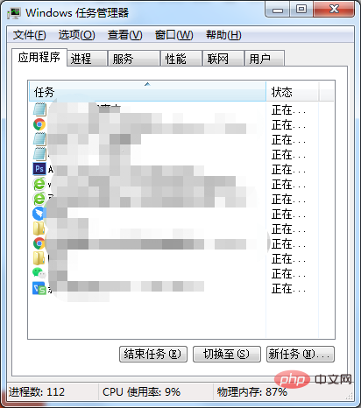Select the first folder task icon
The width and height of the screenshot is (361, 408).
[39, 229]
